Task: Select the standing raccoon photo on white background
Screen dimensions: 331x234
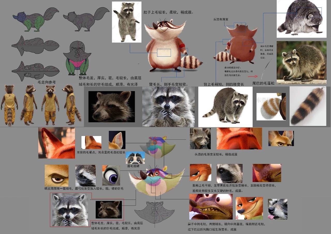Action: click(127, 22)
